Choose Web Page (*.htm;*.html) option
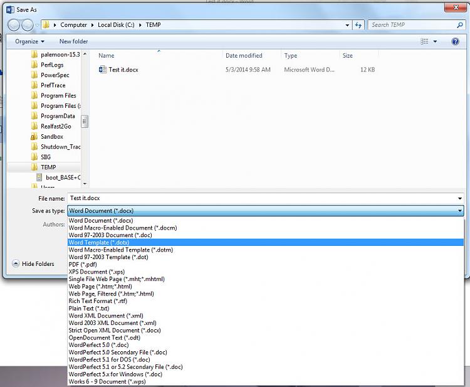 coord(266,286)
